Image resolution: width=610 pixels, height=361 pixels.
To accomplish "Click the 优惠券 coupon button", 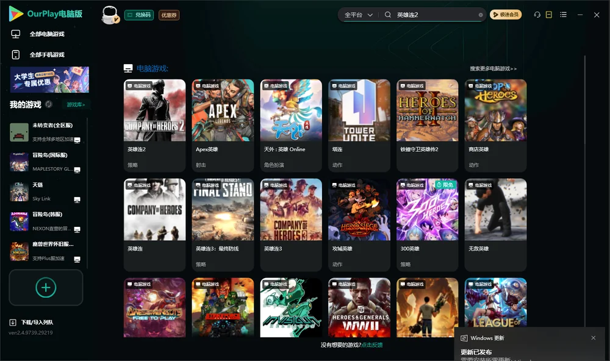I will pos(169,15).
